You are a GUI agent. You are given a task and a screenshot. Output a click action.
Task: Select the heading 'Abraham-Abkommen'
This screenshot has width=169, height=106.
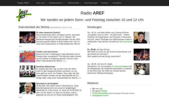click(45, 66)
